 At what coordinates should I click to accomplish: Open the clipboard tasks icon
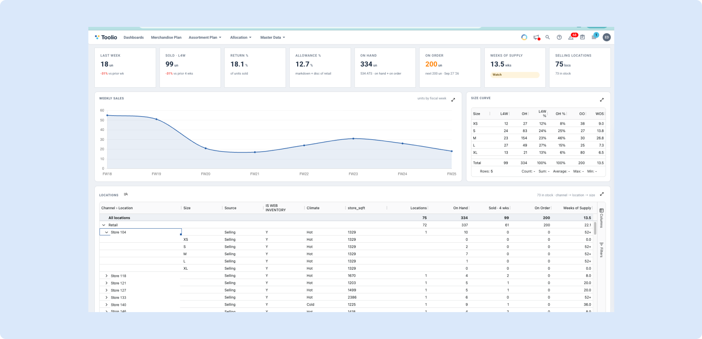[582, 37]
